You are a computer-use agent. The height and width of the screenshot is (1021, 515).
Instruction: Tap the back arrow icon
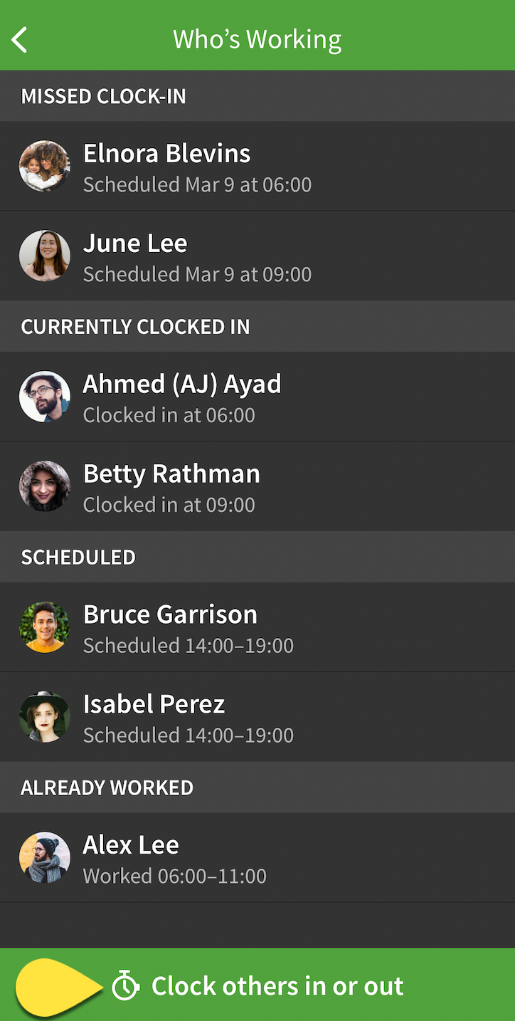point(20,40)
